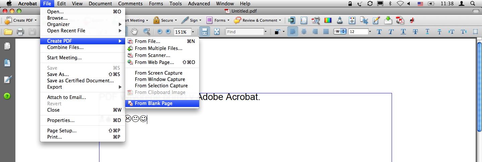Select Page Setup... in File menu
Image resolution: width=482 pixels, height=162 pixels.
point(83,131)
